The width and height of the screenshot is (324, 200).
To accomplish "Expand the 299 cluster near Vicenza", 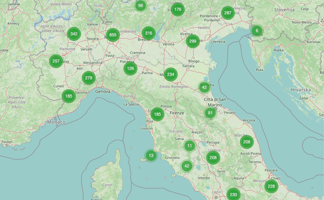I will [x=193, y=41].
